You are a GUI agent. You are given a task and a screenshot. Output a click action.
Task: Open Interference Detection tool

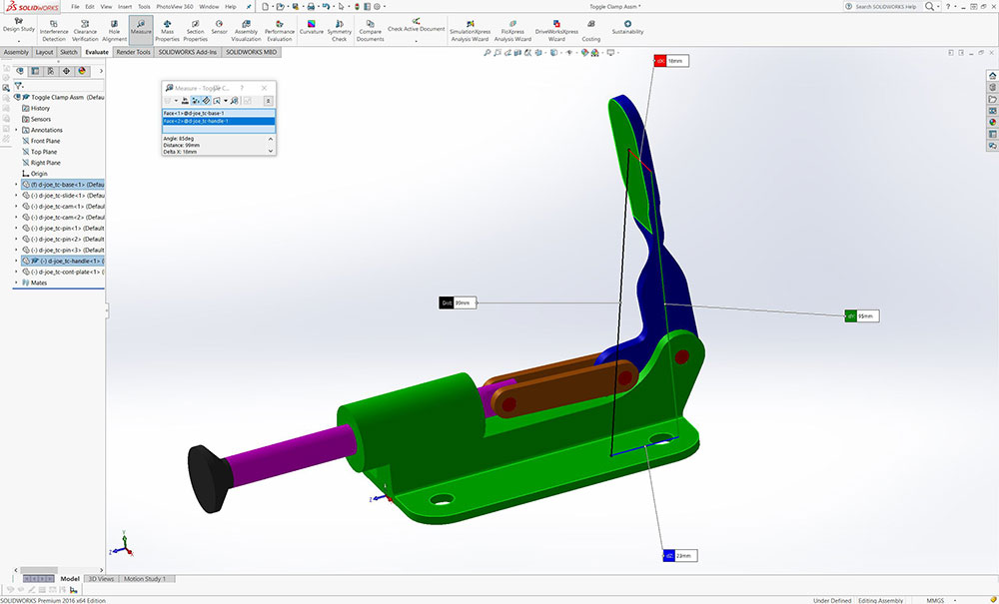(x=54, y=27)
